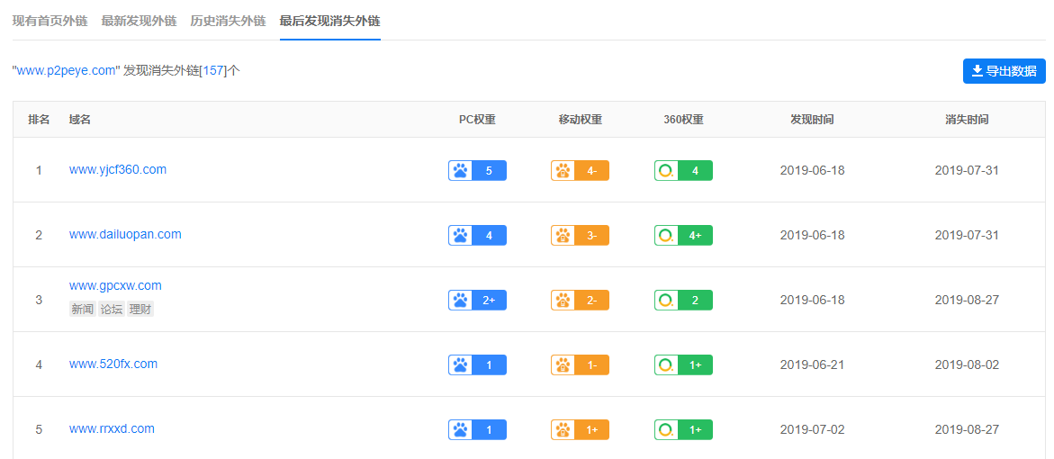Click mobile weight badge 1+ for www.rrxxd.com

(580, 429)
